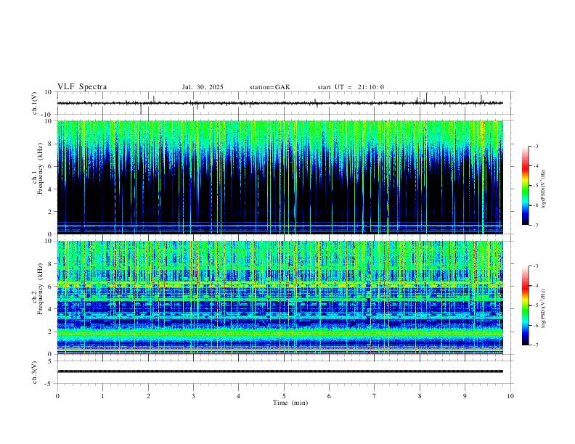The image size is (575, 444).
Task: Click the "ch.3(V)" axis label
Action: (35, 372)
